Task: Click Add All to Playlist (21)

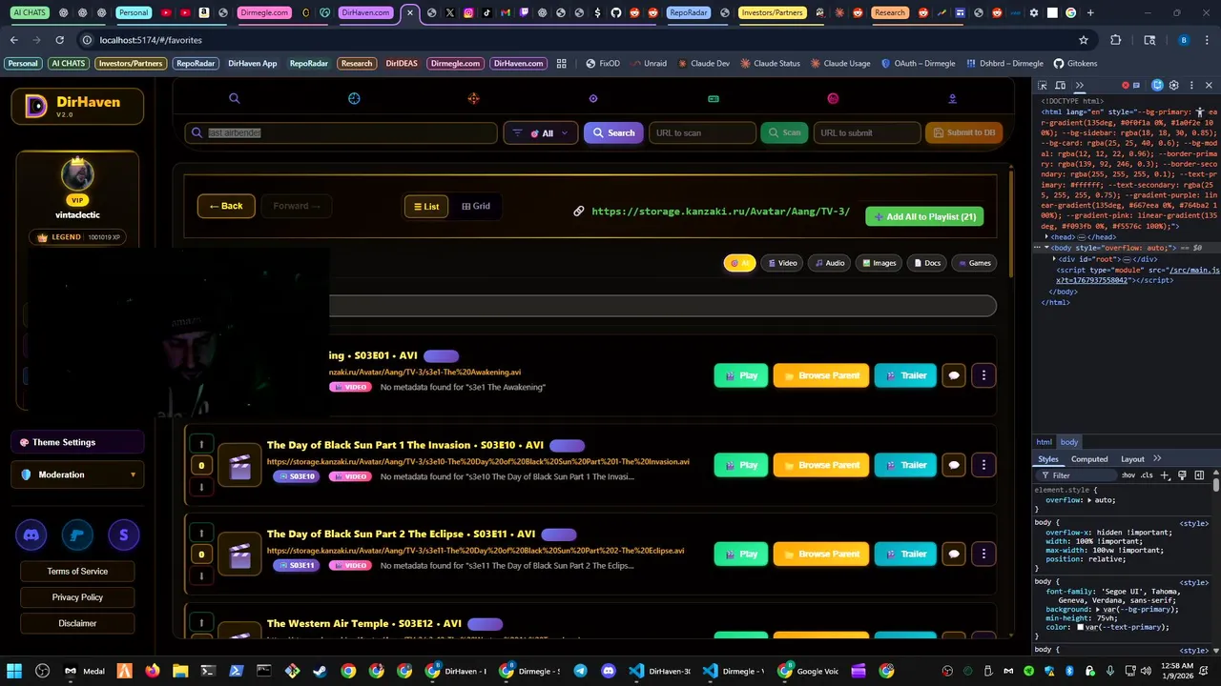Action: click(x=924, y=216)
